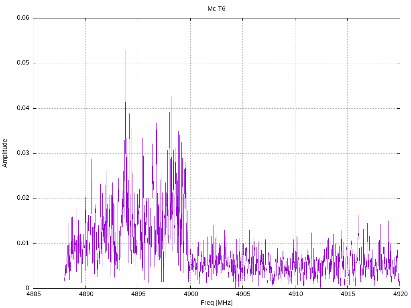The width and height of the screenshot is (411, 308).
Task: Click the plot title Mc-T6
Action: [x=216, y=9]
